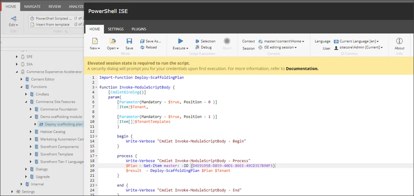
Task: Click the Open script folder icon
Action: pyautogui.click(x=113, y=41)
